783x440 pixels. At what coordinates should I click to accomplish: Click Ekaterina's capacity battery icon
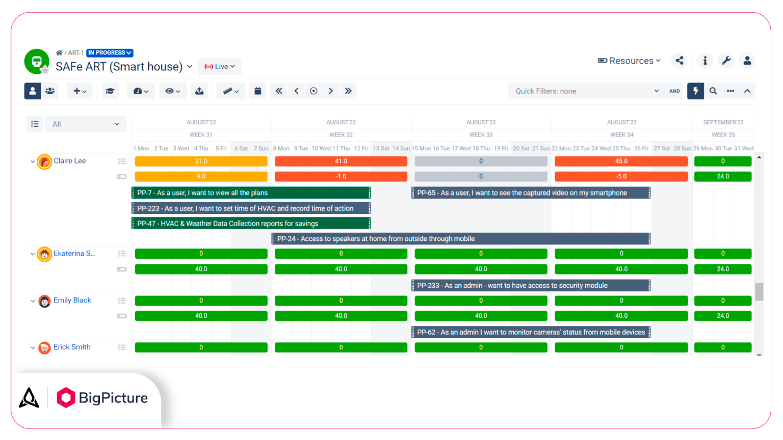122,269
